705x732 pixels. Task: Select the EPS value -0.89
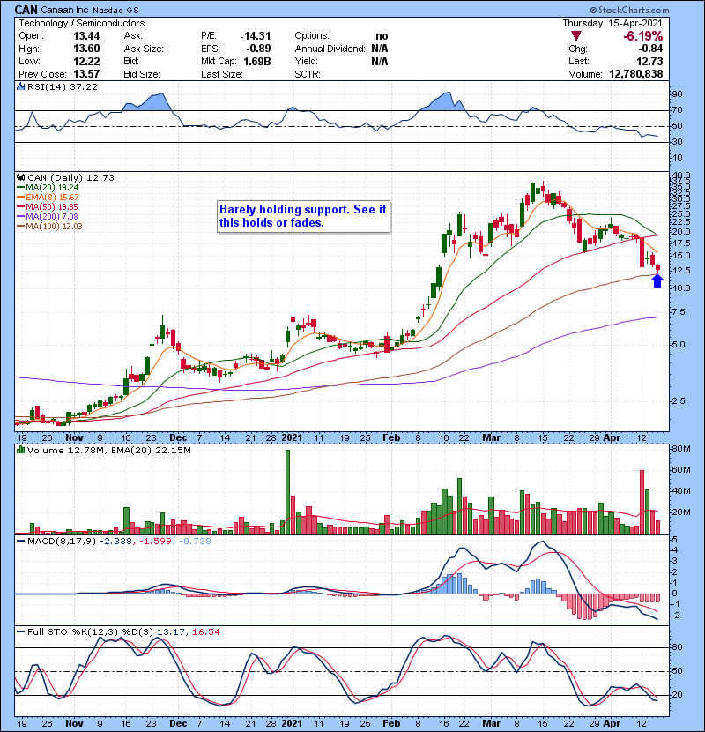point(258,49)
